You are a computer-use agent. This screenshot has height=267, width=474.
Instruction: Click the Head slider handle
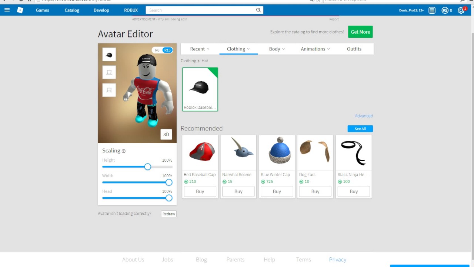tap(169, 198)
